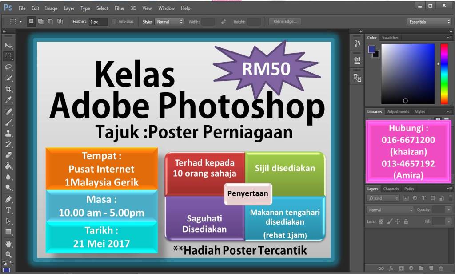
Task: Open the Style dropdown set to Normal
Action: pyautogui.click(x=169, y=21)
